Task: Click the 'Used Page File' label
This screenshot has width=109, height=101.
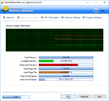Action: tap(30, 72)
